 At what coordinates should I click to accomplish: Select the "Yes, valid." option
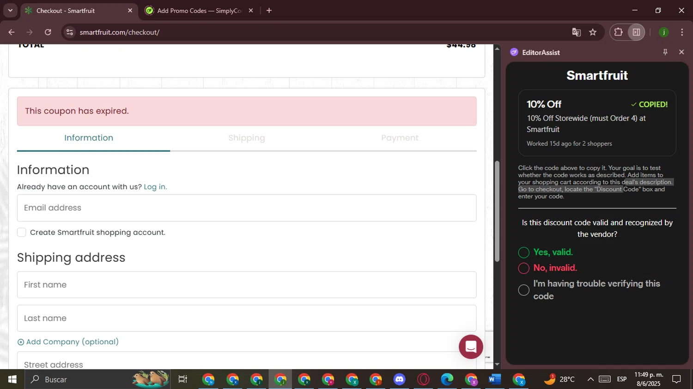tap(523, 252)
